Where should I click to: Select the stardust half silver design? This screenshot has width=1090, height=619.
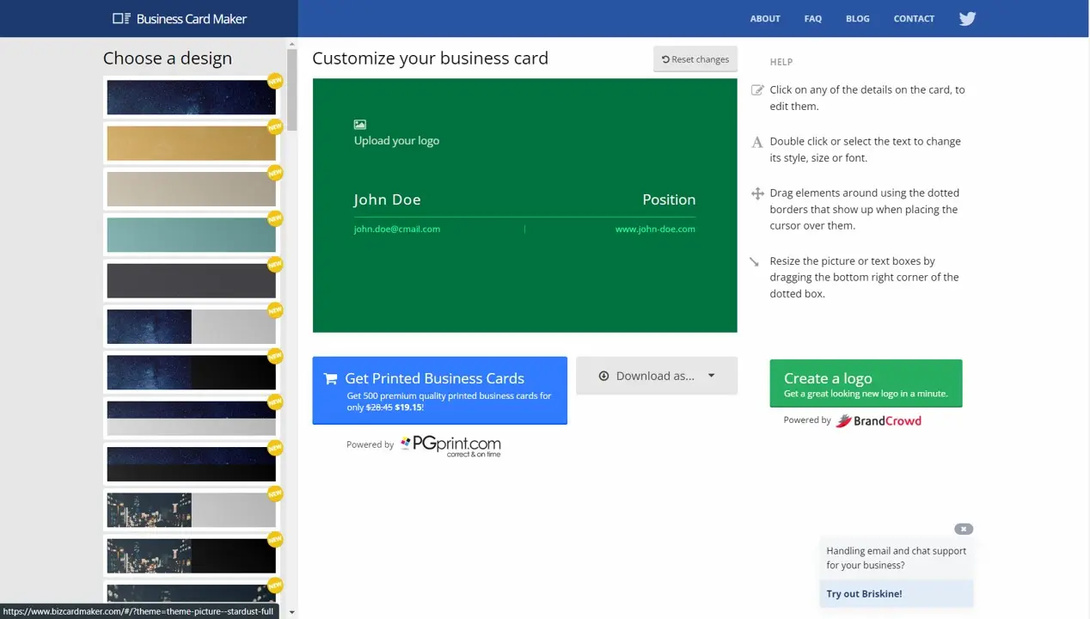click(x=191, y=327)
